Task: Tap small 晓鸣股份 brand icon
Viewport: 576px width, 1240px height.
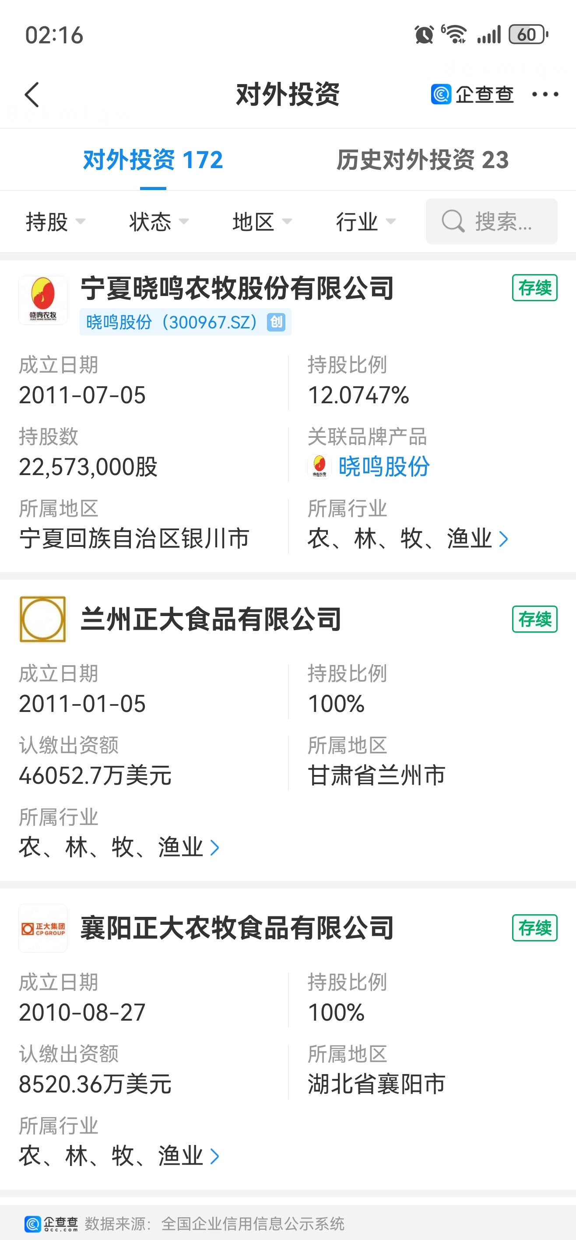Action: tap(319, 466)
